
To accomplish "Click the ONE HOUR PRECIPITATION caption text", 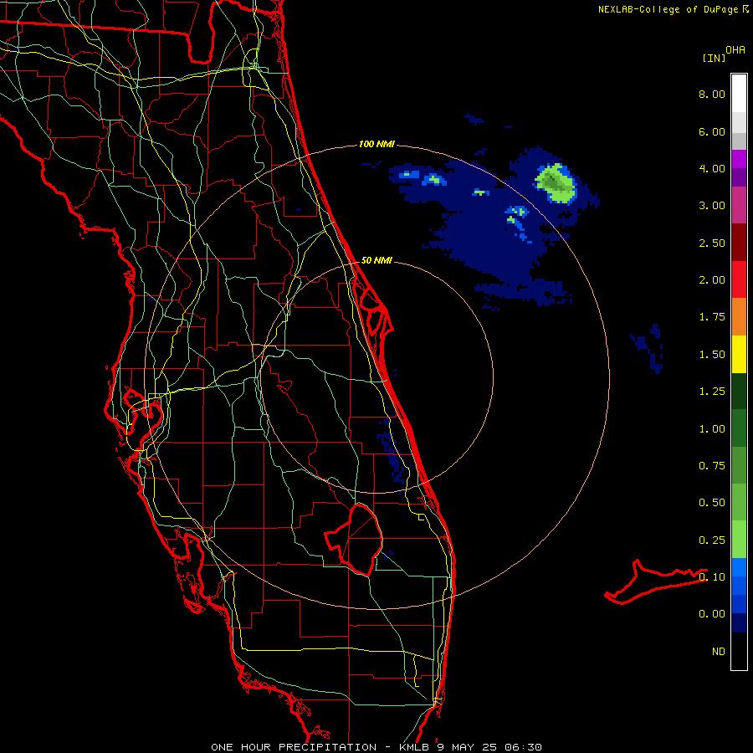I will (x=294, y=747).
